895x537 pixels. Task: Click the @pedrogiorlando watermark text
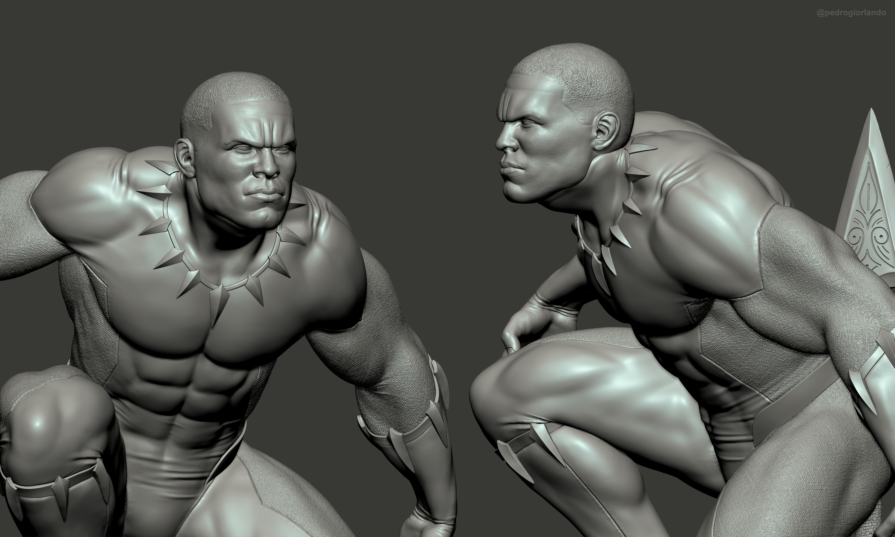[x=851, y=13]
